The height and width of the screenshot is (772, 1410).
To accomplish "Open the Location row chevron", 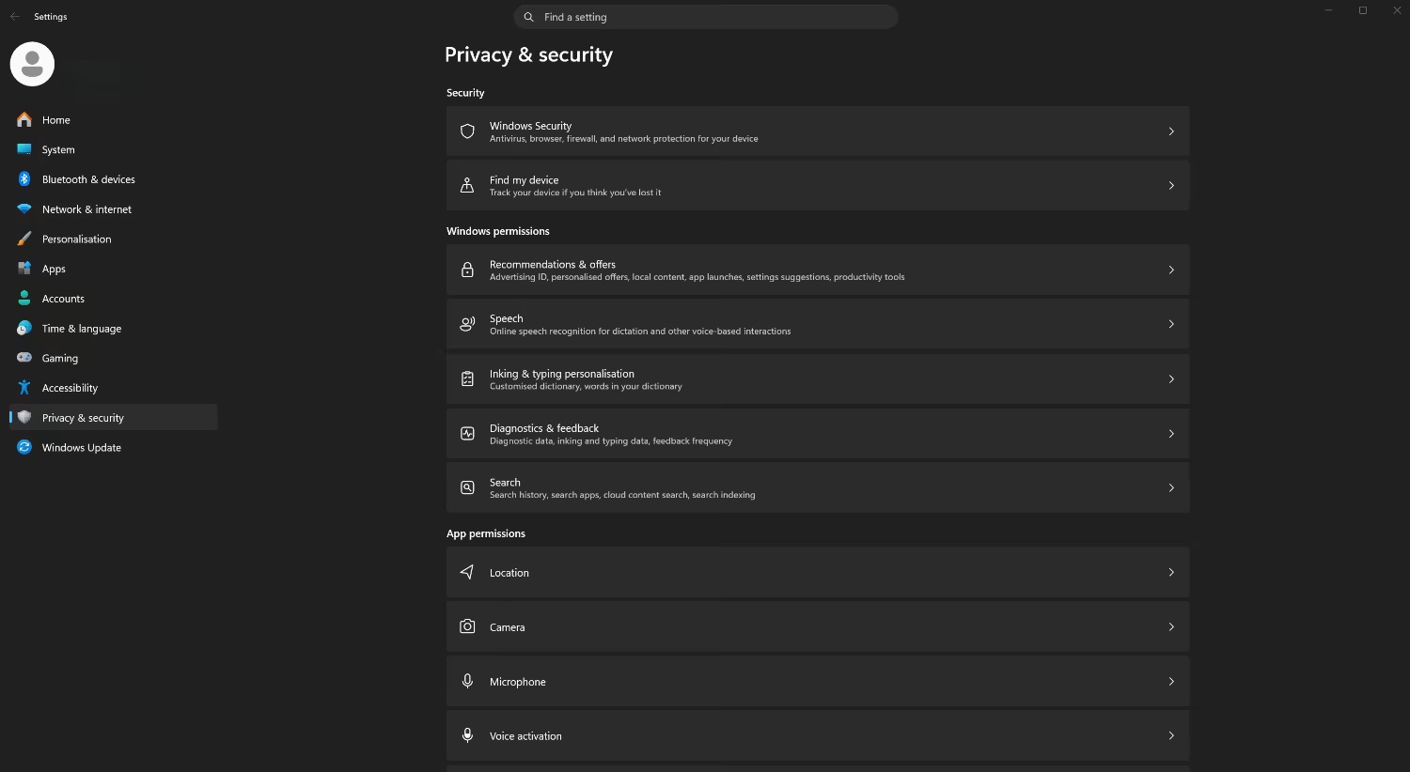I will tap(1171, 572).
